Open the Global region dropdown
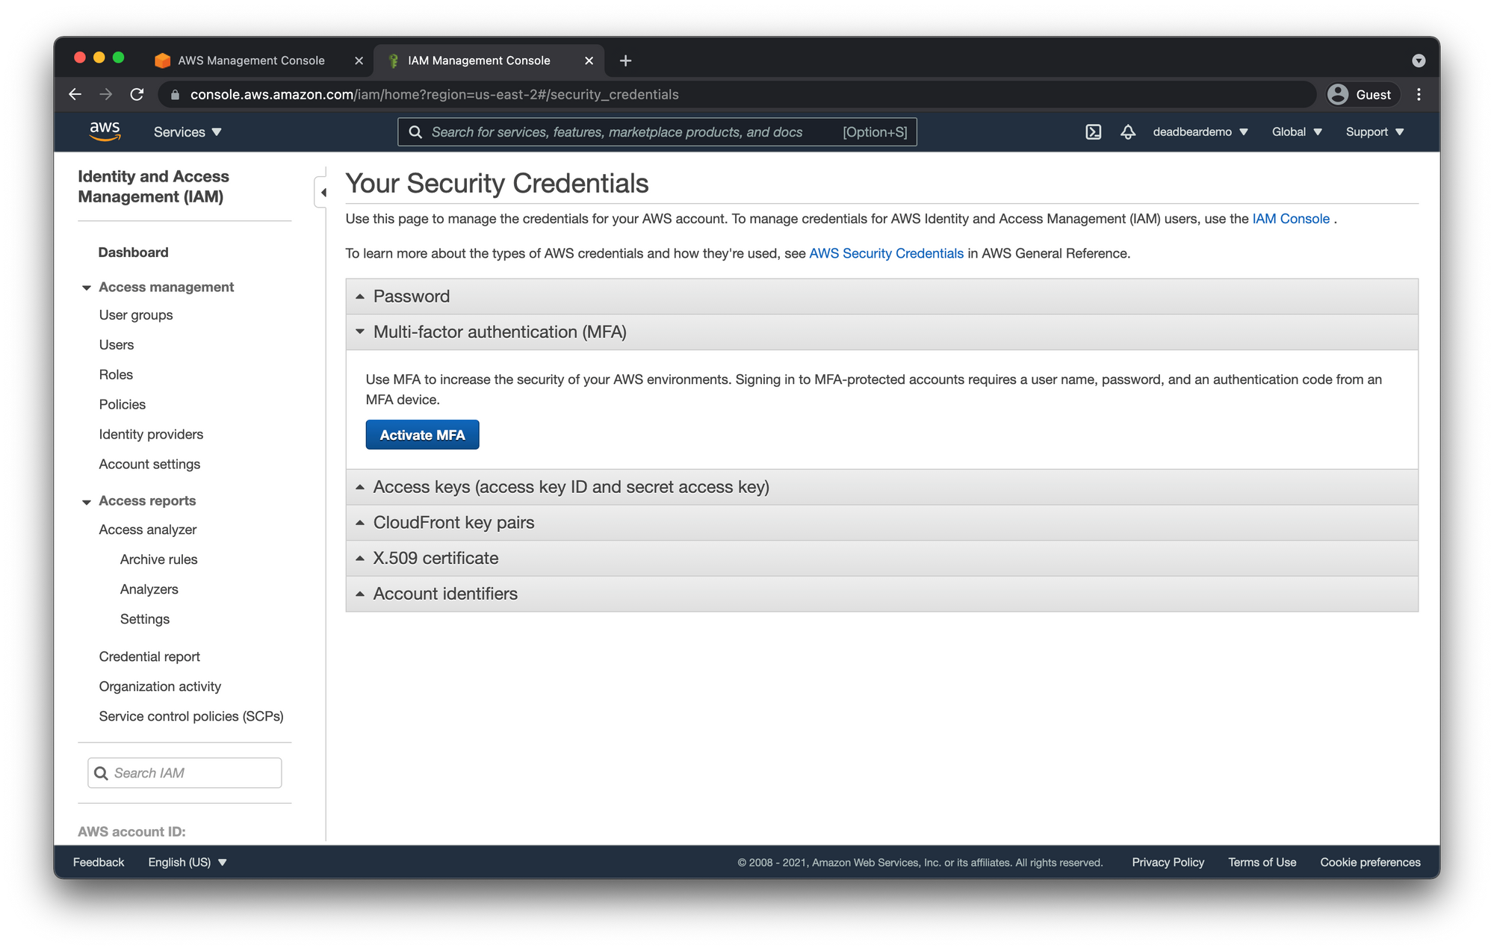The width and height of the screenshot is (1494, 950). coord(1296,132)
